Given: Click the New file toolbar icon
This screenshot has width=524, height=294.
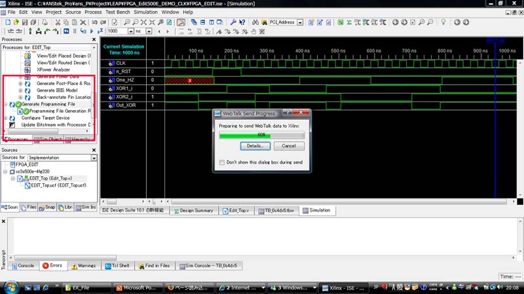Looking at the screenshot, I should tap(8, 22).
